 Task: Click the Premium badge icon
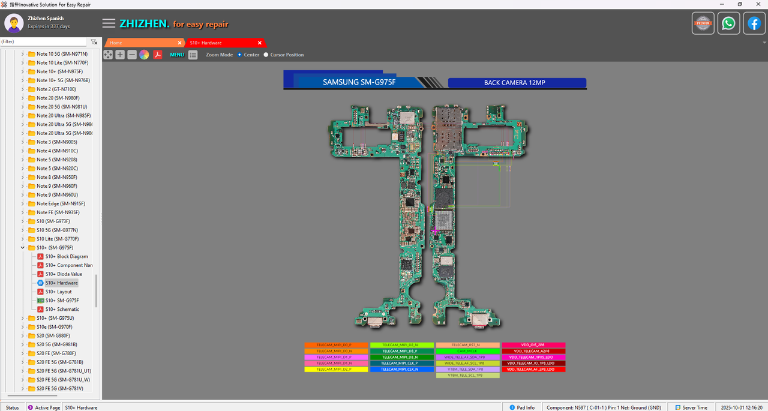pos(703,23)
